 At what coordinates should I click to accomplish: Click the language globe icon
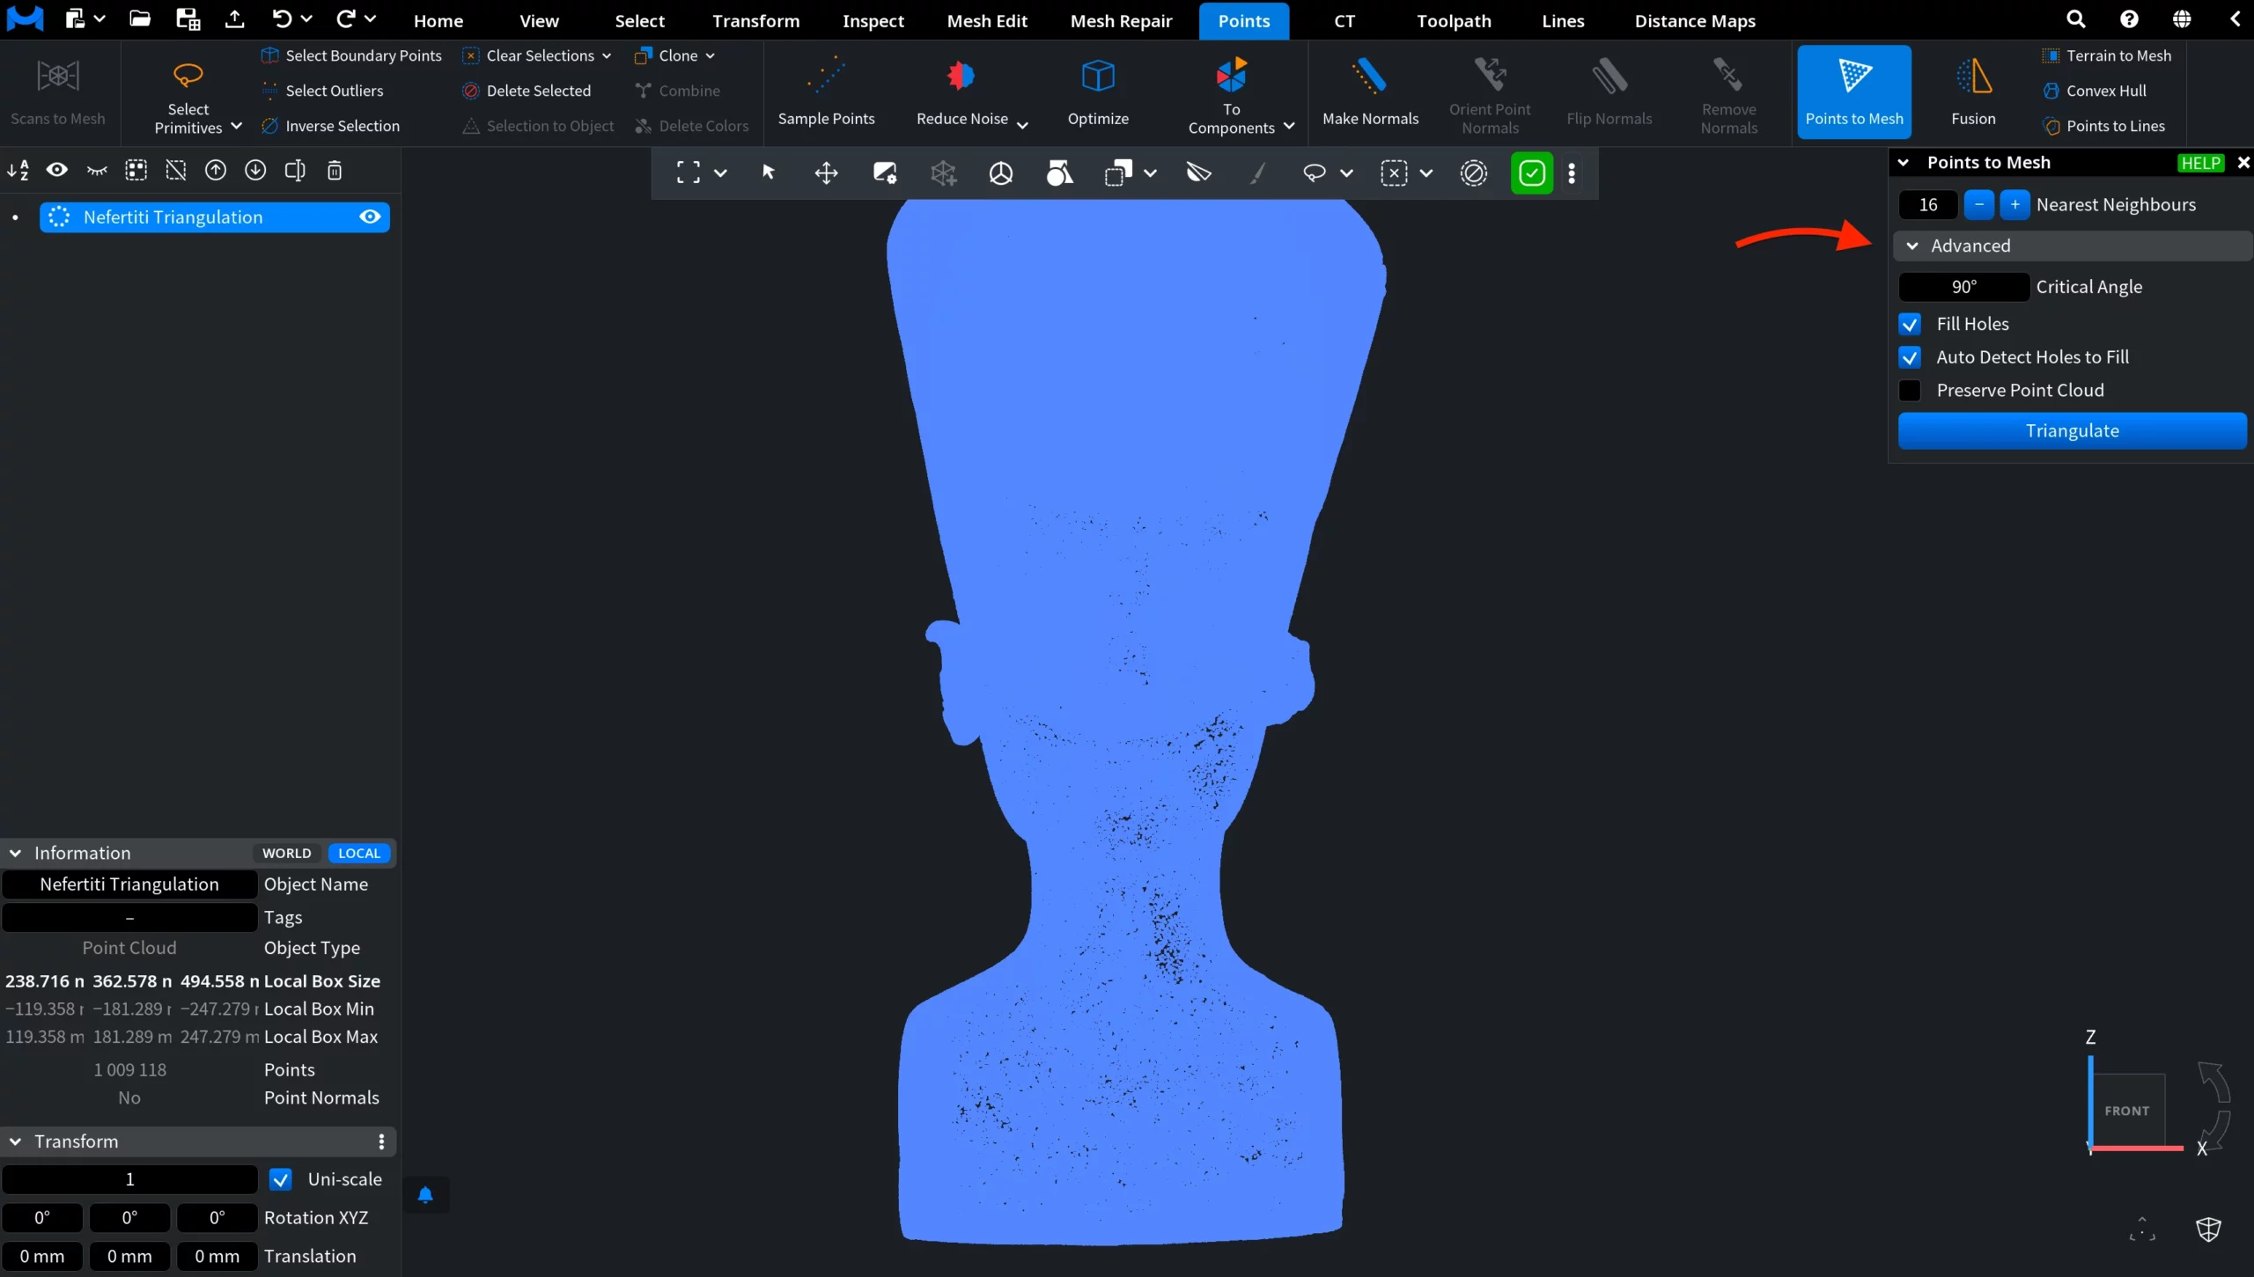tap(2182, 19)
